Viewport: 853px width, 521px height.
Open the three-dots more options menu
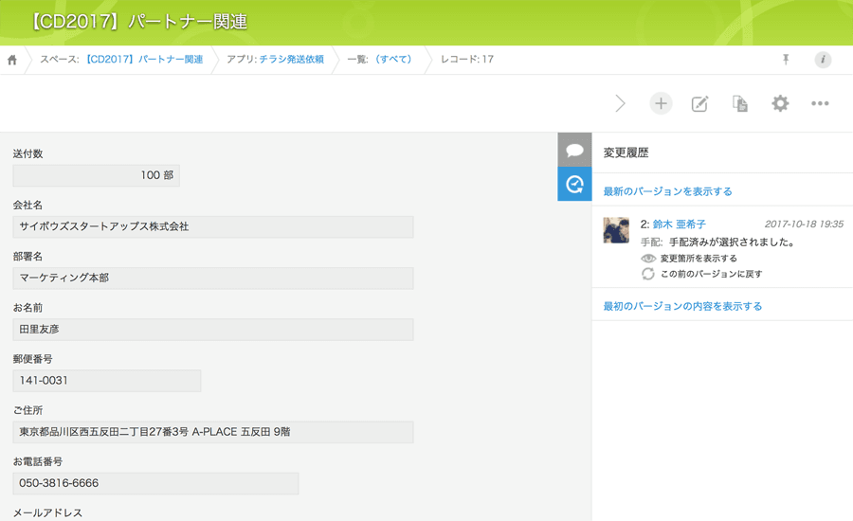[820, 103]
